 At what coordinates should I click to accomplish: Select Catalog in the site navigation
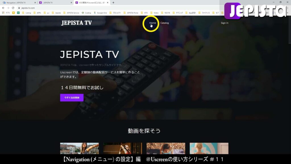click(x=164, y=23)
